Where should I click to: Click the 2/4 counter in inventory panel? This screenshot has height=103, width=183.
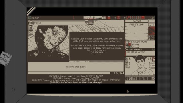click(152, 39)
